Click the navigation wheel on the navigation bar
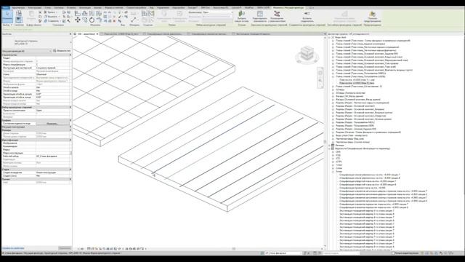Screen dimensions: 465x262 [320, 73]
